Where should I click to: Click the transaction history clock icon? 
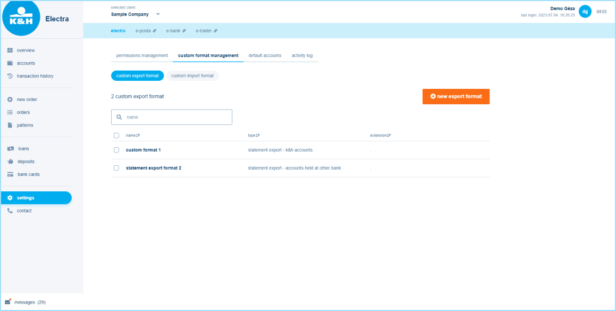(x=10, y=76)
